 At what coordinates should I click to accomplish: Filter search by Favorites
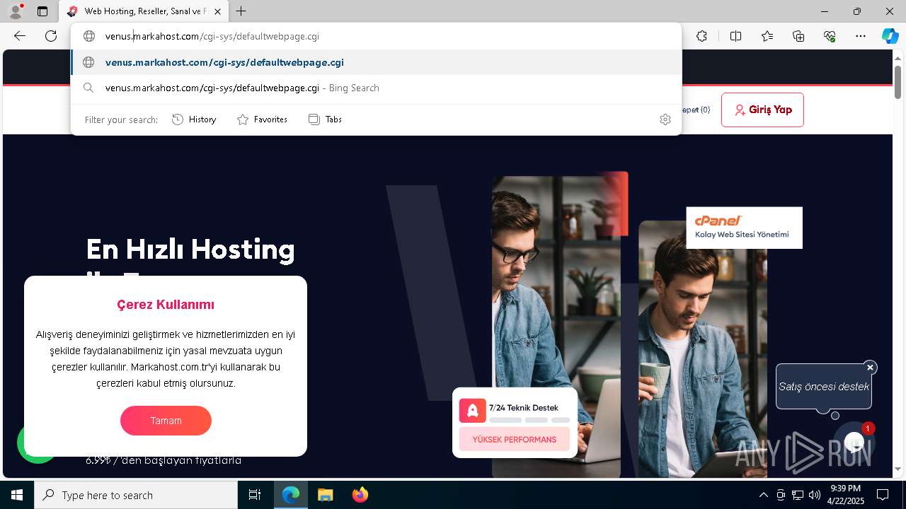tap(262, 119)
